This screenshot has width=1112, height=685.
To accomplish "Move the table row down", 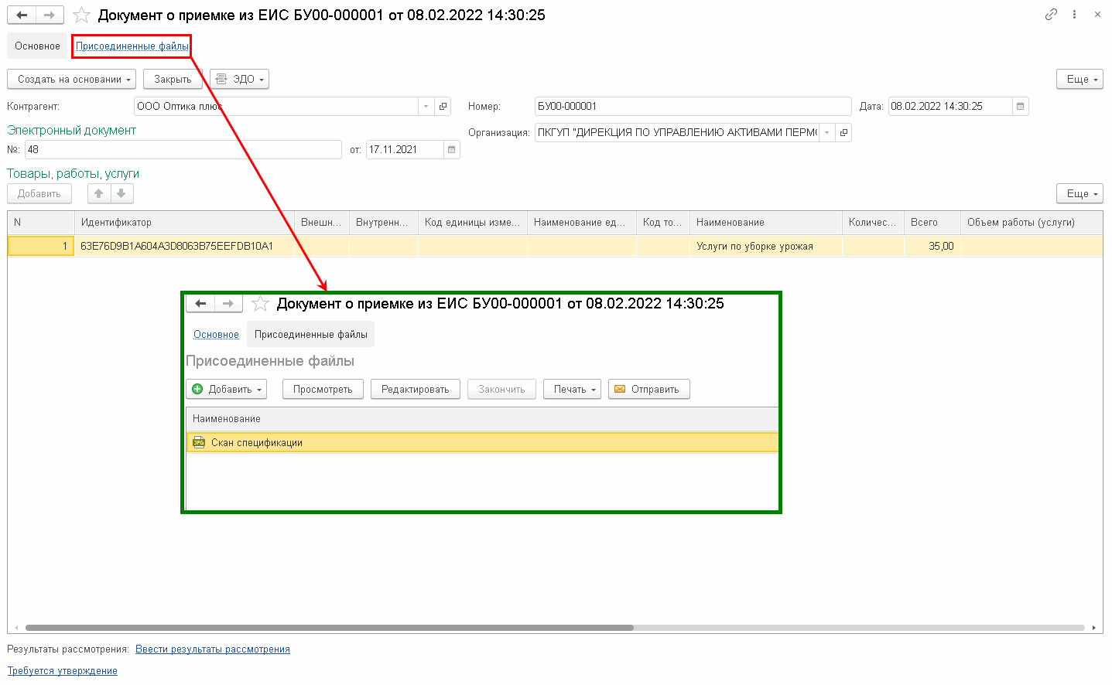I will 121,193.
